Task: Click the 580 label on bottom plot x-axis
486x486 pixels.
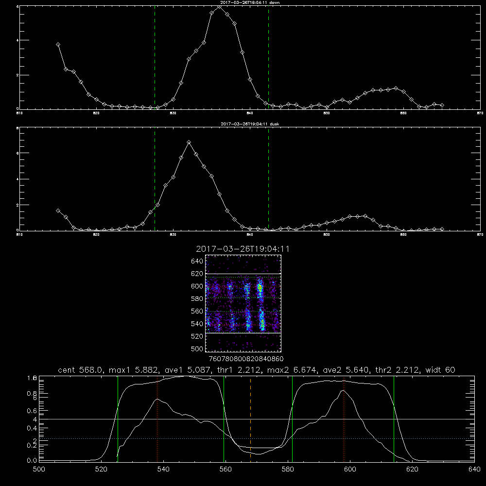Action: click(x=288, y=469)
